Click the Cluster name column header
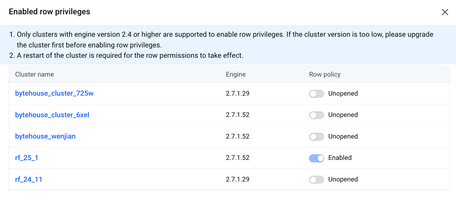 pyautogui.click(x=35, y=74)
